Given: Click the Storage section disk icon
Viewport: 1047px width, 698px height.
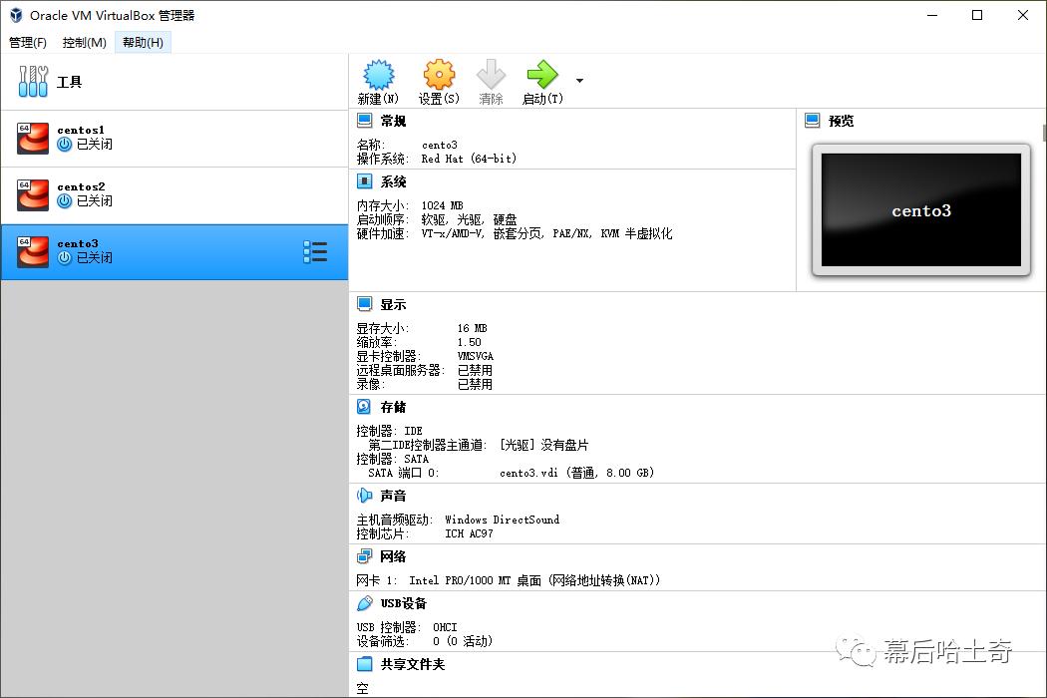Looking at the screenshot, I should tap(365, 407).
